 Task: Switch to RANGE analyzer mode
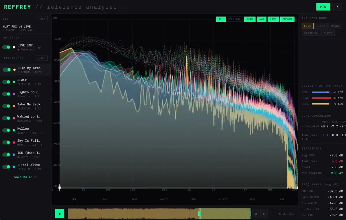click(x=335, y=26)
